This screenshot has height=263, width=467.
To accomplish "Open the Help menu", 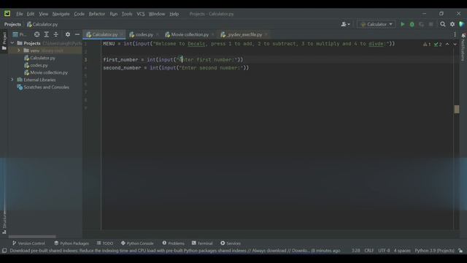I will (x=174, y=14).
